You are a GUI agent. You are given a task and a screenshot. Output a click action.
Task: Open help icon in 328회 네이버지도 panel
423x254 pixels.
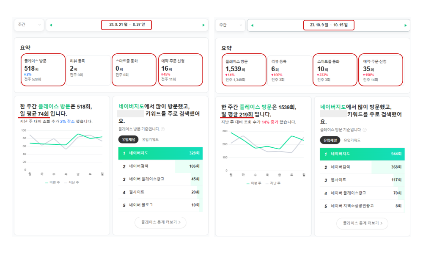163,130
